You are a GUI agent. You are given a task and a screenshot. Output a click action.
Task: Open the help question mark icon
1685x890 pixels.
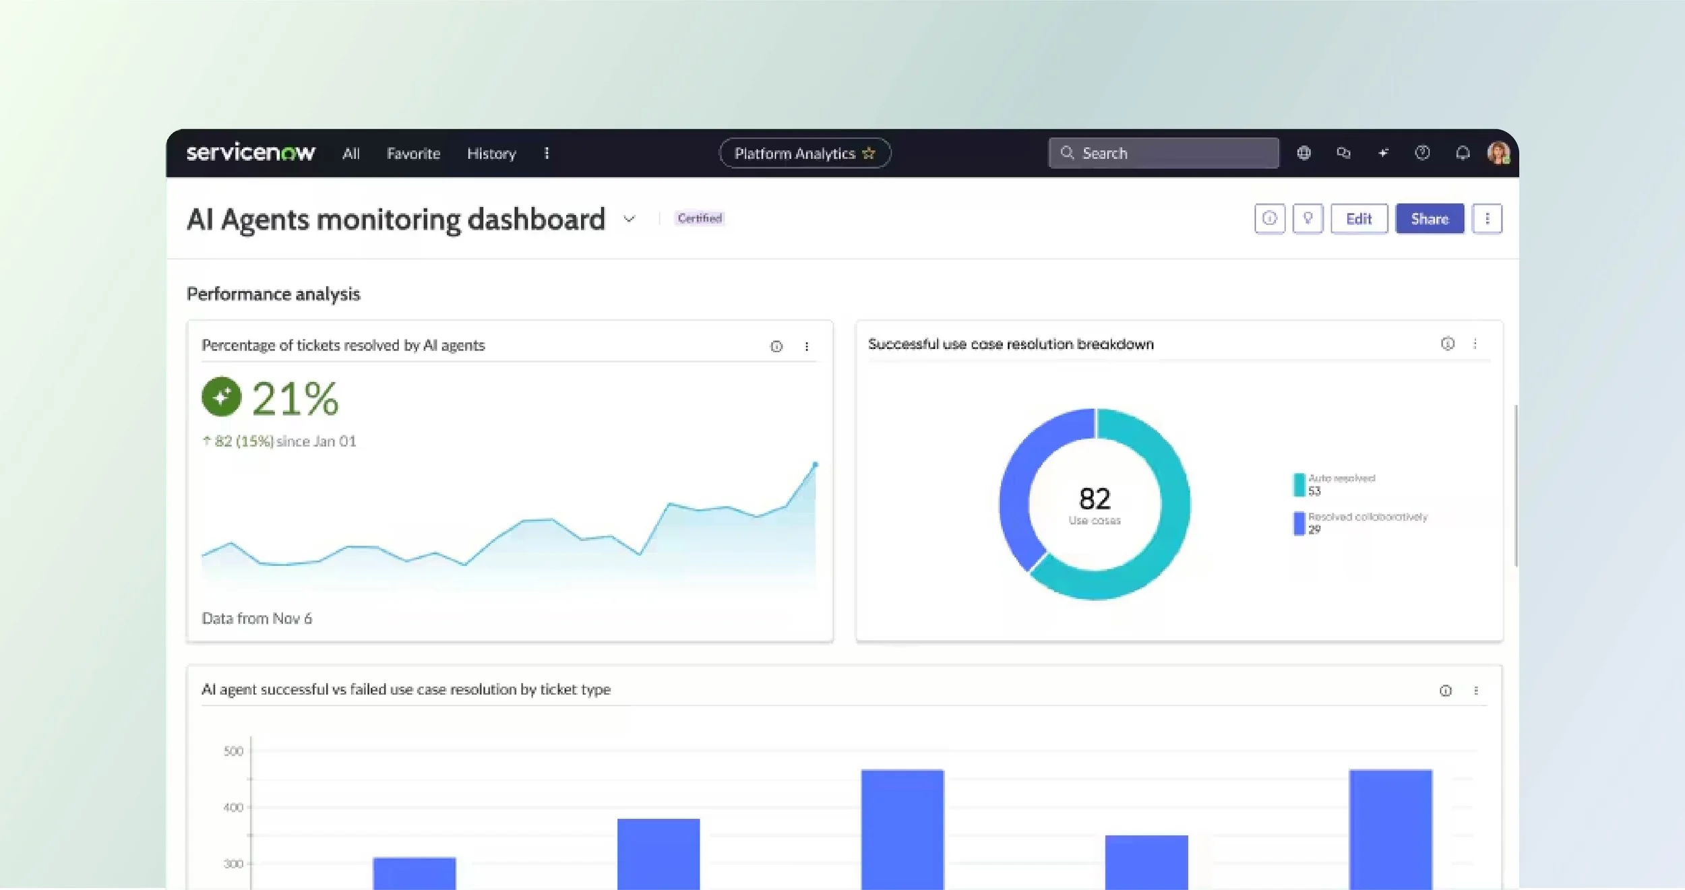[x=1422, y=153]
